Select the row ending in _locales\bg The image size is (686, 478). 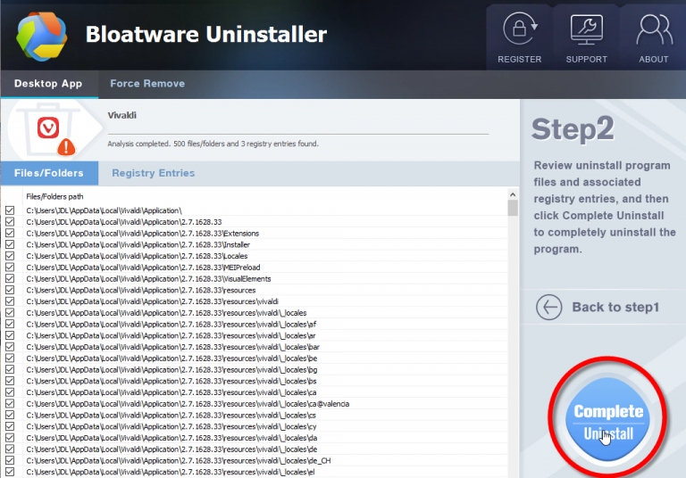pos(254,369)
